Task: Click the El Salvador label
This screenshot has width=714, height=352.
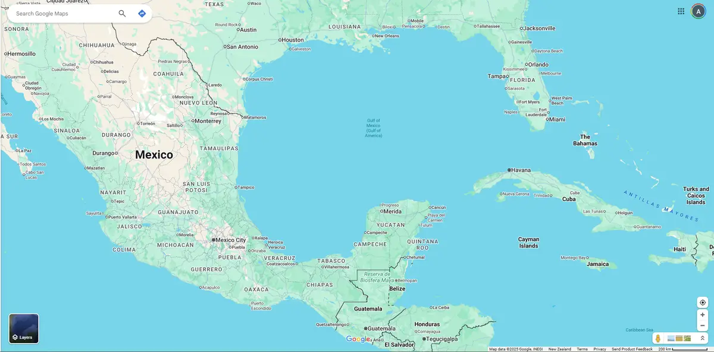Action: coord(399,345)
